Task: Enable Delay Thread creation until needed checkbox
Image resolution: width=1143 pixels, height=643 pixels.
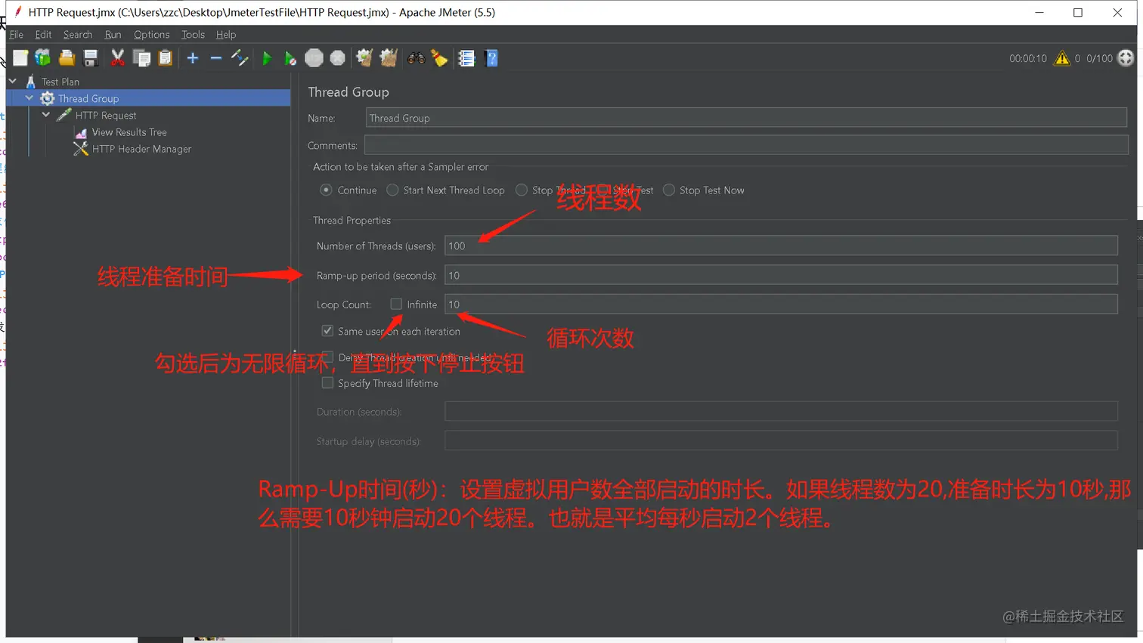Action: tap(327, 357)
